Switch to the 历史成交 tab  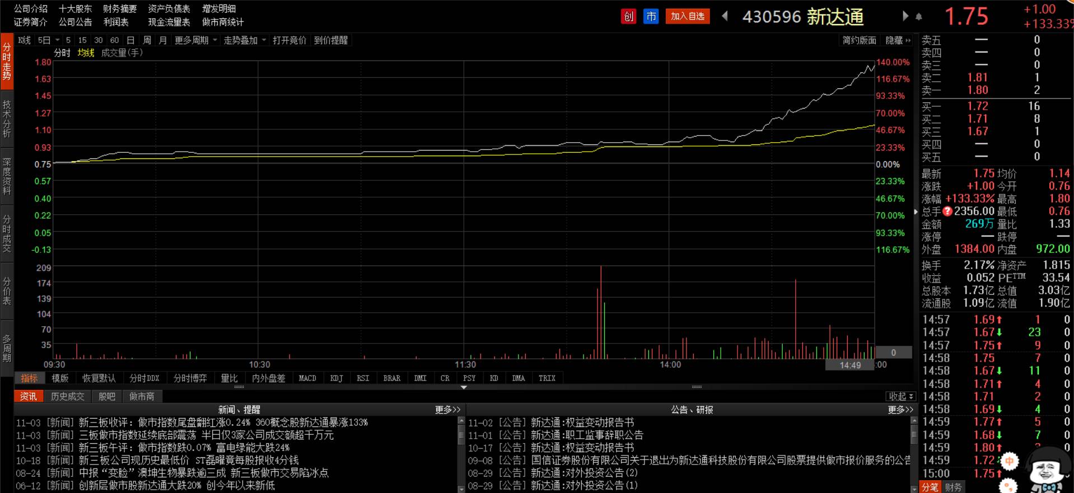[67, 396]
